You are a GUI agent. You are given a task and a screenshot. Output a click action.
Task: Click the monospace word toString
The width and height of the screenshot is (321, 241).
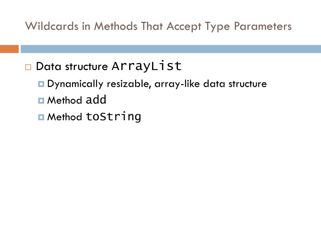click(x=113, y=117)
